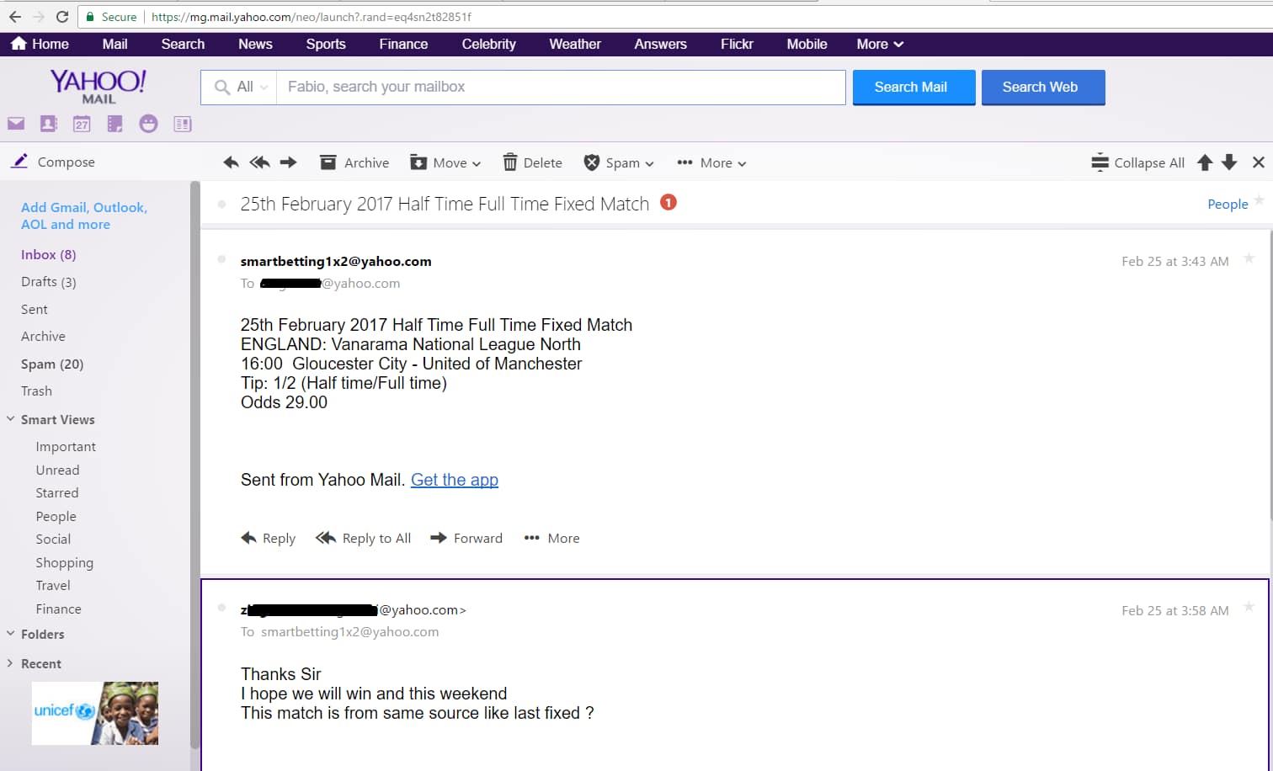1273x771 pixels.
Task: Click the Search Mail button
Action: point(913,88)
